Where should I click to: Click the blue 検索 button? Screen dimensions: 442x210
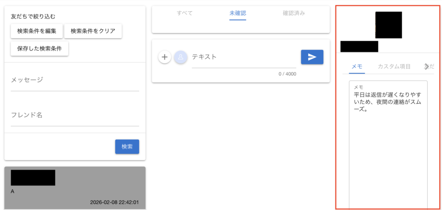coord(127,147)
